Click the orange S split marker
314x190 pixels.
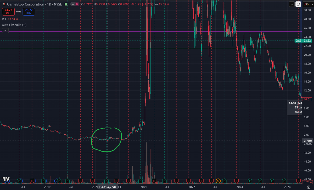(218, 181)
